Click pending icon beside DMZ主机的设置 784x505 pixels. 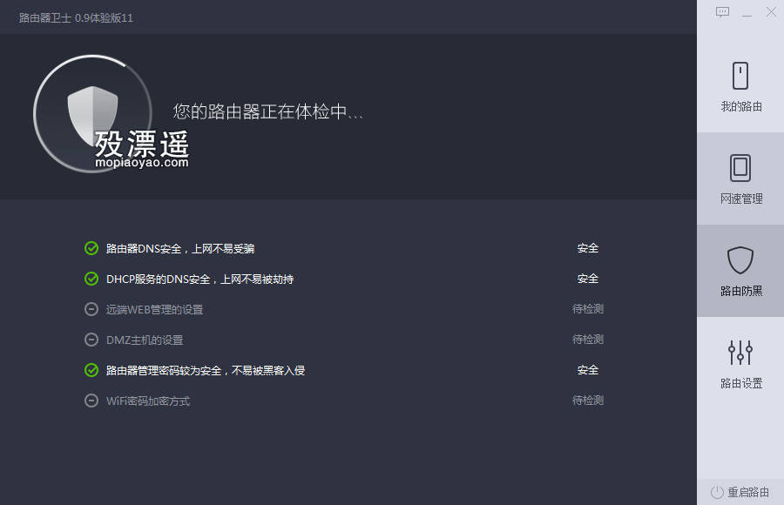click(91, 340)
